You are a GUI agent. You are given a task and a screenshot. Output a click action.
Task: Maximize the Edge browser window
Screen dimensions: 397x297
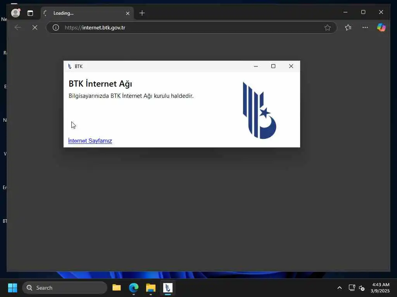point(363,12)
